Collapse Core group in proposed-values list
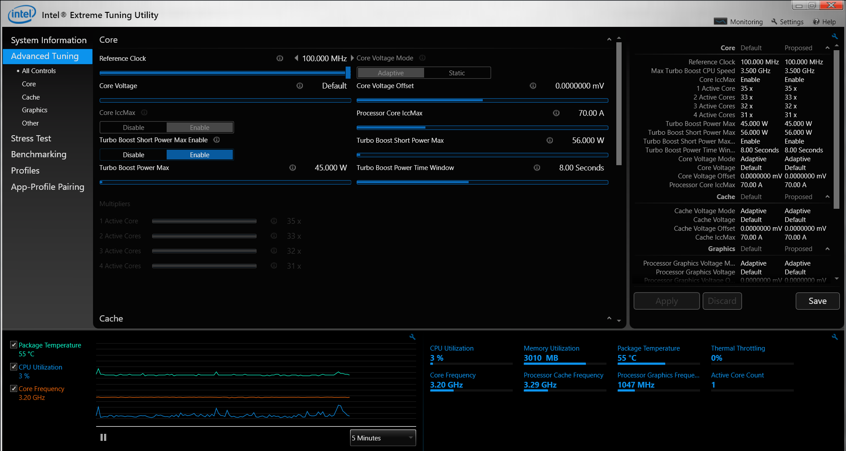This screenshot has height=451, width=846. pyautogui.click(x=827, y=48)
